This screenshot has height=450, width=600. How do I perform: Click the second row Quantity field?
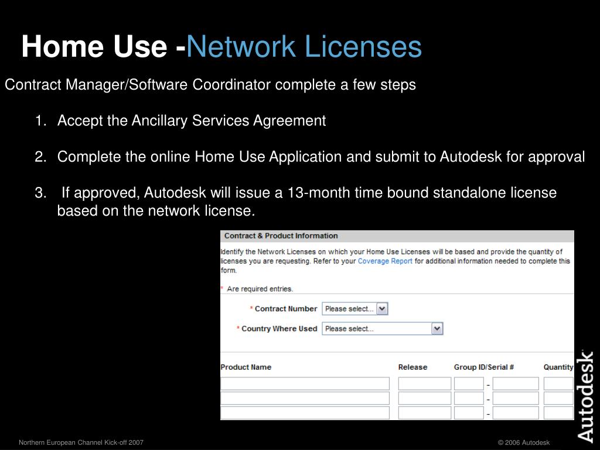click(558, 398)
